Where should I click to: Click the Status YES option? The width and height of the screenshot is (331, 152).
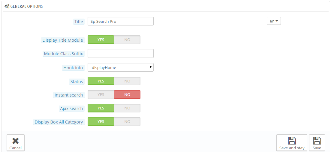[x=101, y=81]
